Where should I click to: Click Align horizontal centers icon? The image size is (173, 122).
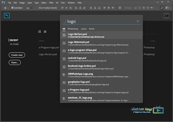click(x=80, y=8)
